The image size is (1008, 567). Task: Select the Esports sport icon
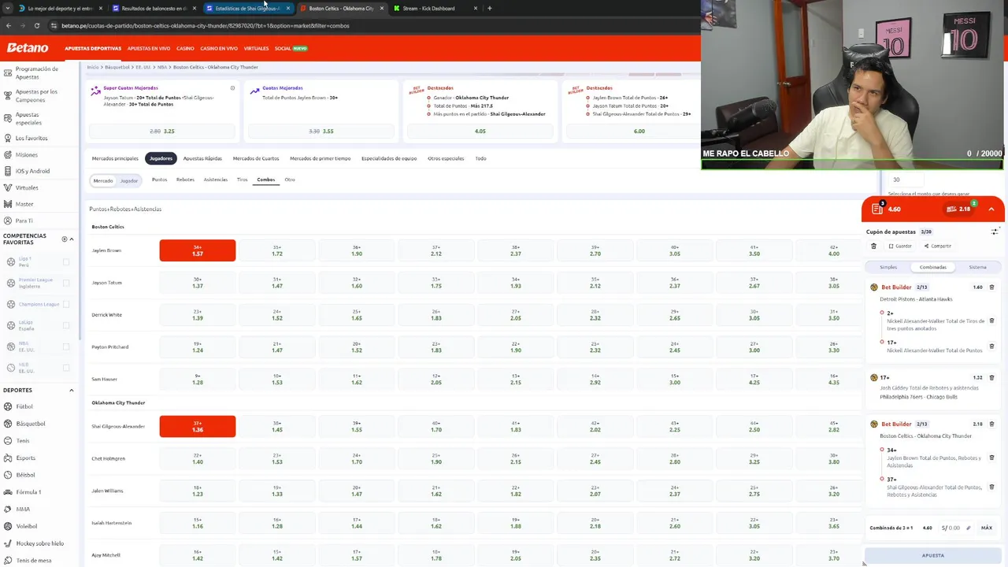pos(7,458)
